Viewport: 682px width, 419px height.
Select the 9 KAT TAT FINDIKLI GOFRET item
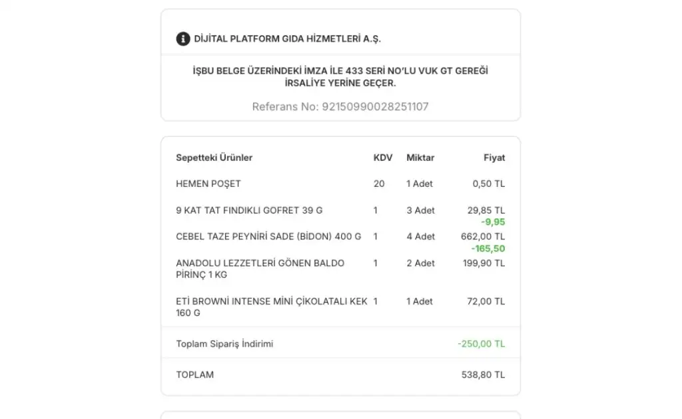tap(249, 210)
